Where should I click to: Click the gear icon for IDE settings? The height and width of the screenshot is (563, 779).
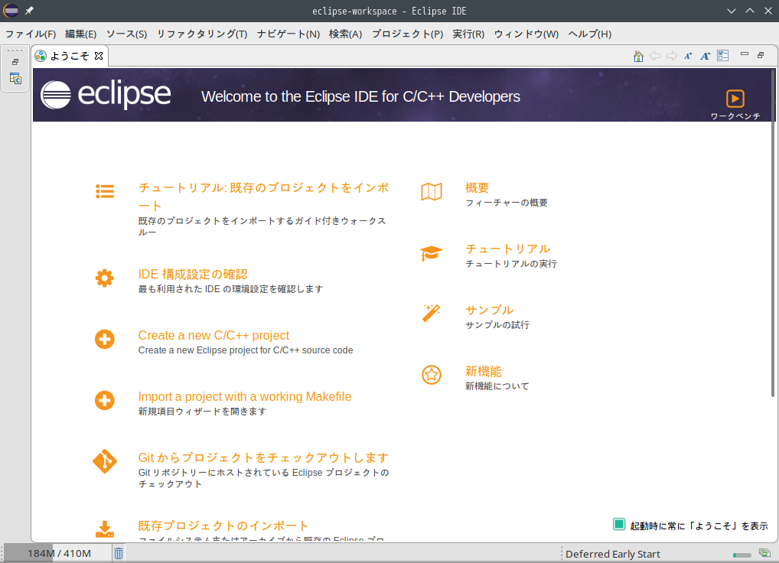104,278
